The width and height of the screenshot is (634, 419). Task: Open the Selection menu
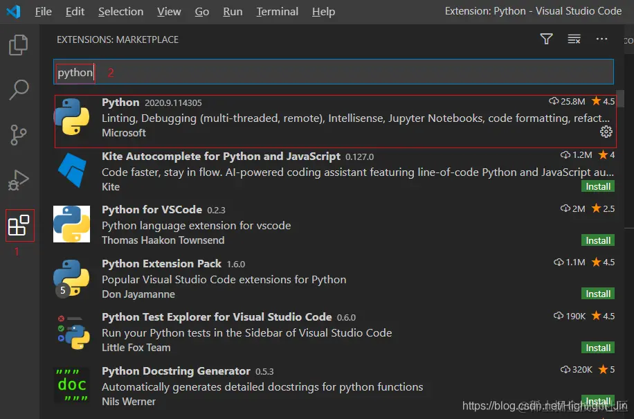(120, 11)
